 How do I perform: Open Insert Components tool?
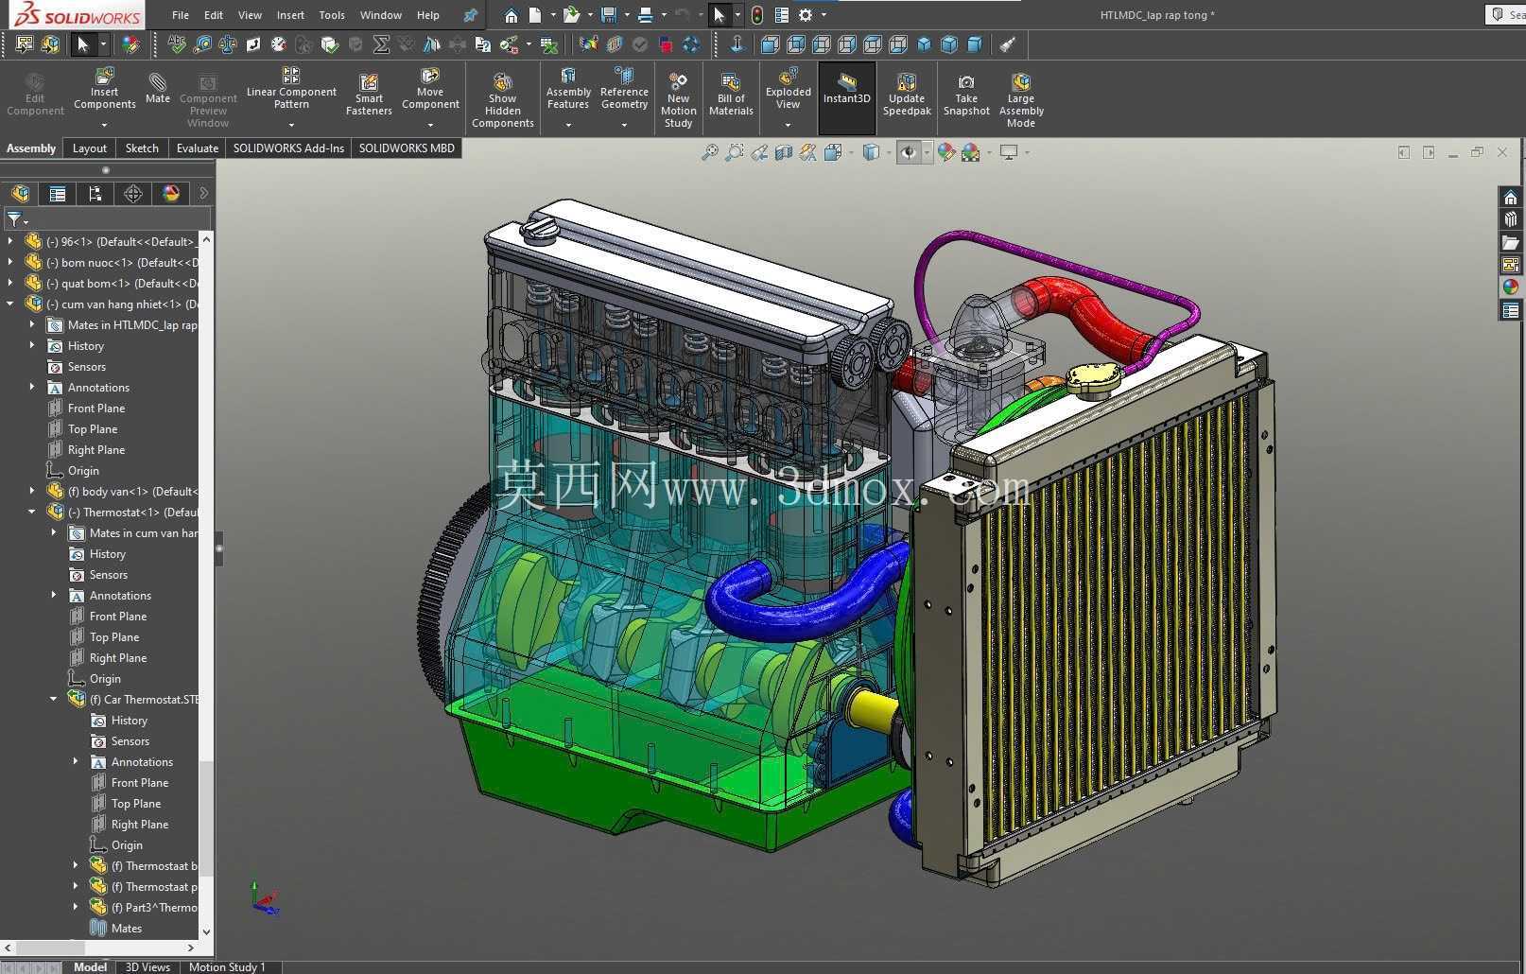coord(104,89)
